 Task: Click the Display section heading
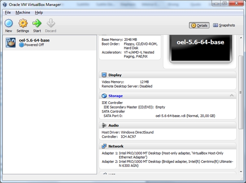click(x=115, y=75)
